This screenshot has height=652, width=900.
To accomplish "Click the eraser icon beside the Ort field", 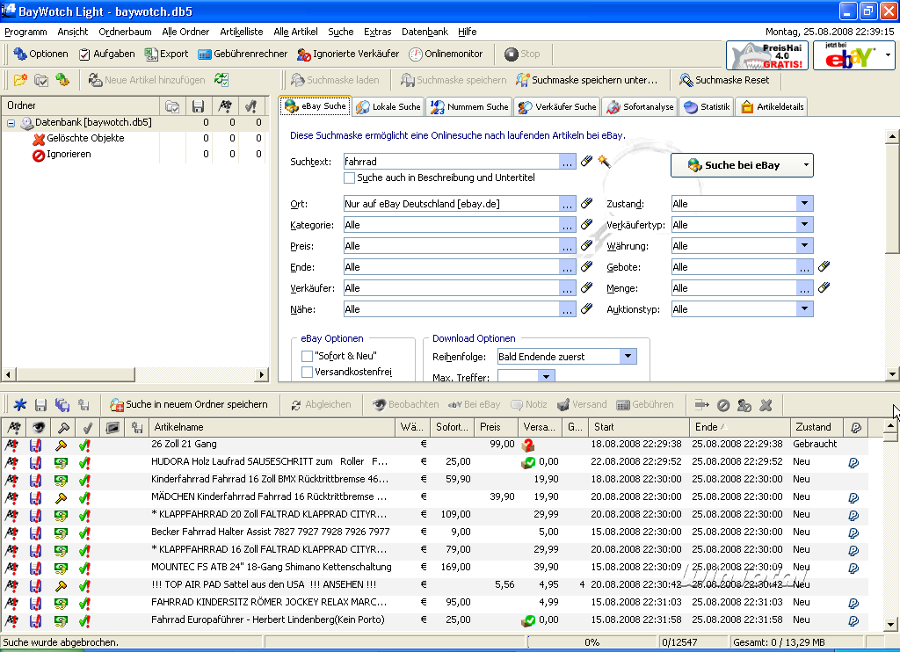I will tap(587, 204).
